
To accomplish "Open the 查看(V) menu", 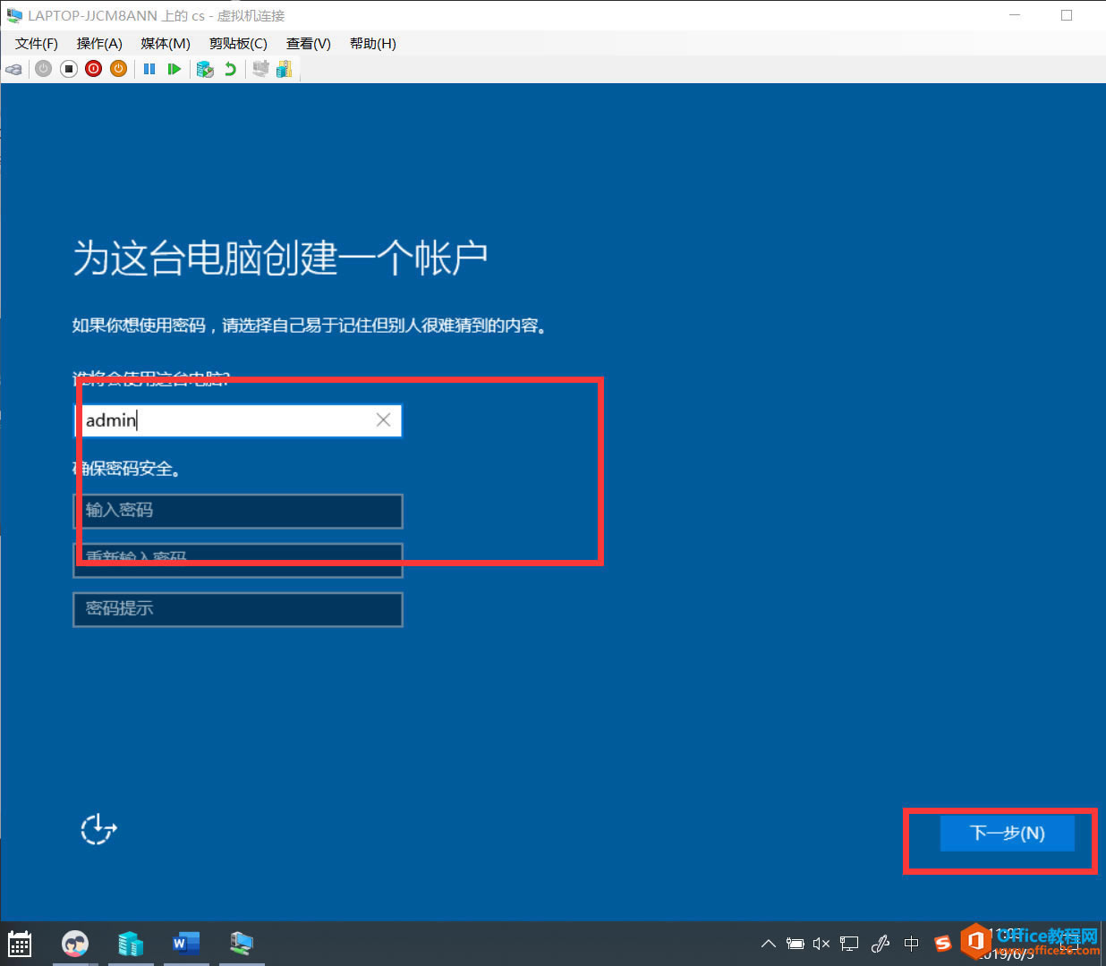I will (x=309, y=44).
